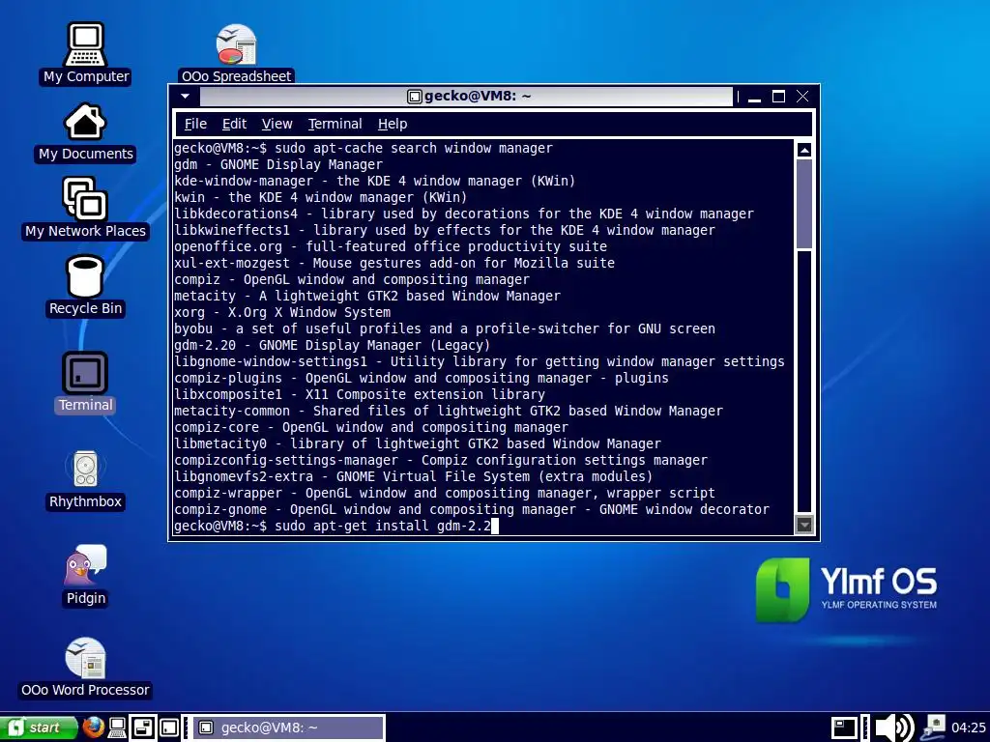Click the 'openoffice.org' output line
990x742 pixels.
pyautogui.click(x=391, y=246)
